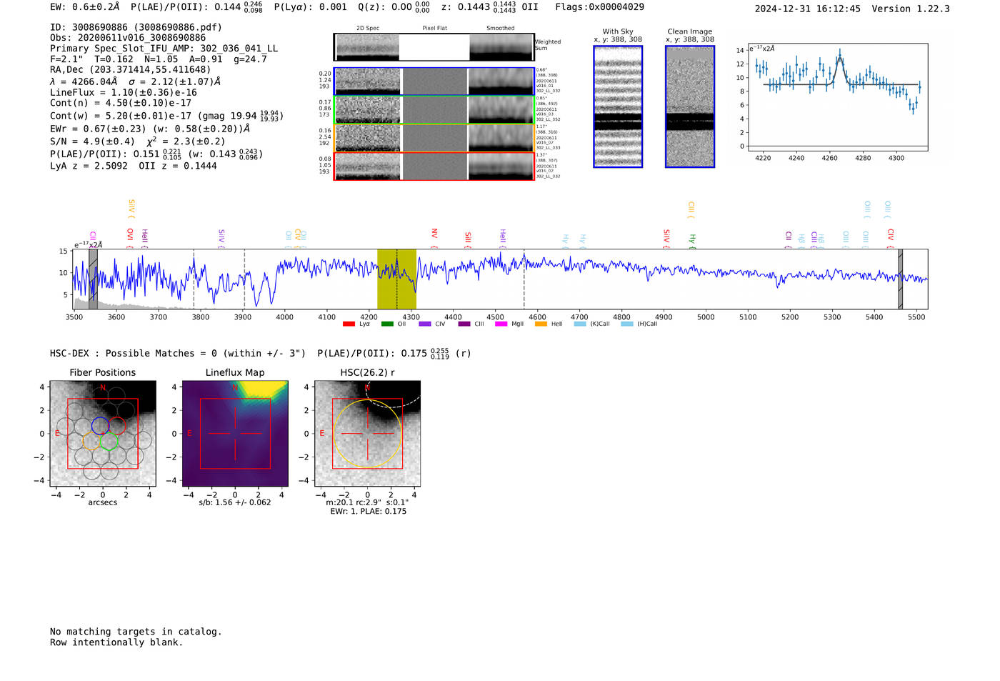Open the Fiber Positions plot

pos(103,434)
